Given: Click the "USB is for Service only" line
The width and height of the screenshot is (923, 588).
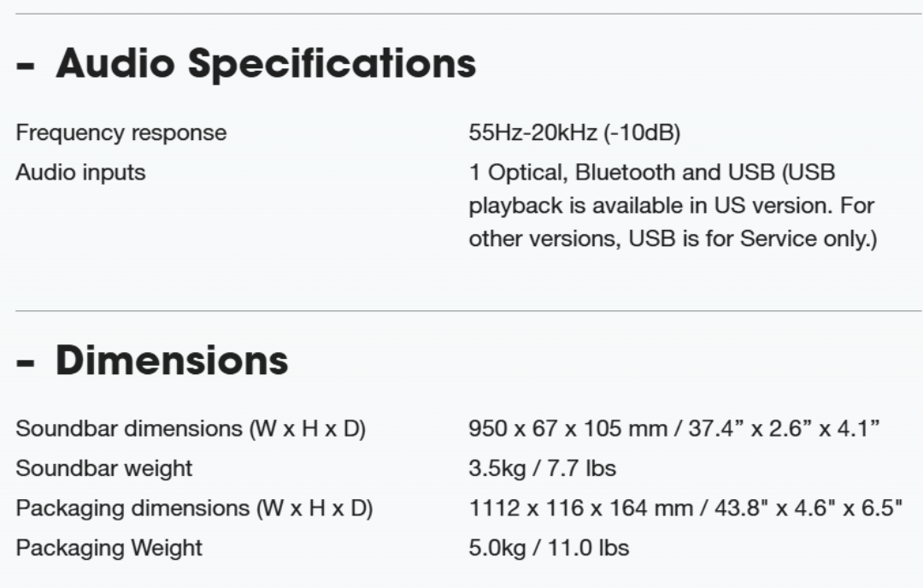Looking at the screenshot, I should click(x=673, y=239).
